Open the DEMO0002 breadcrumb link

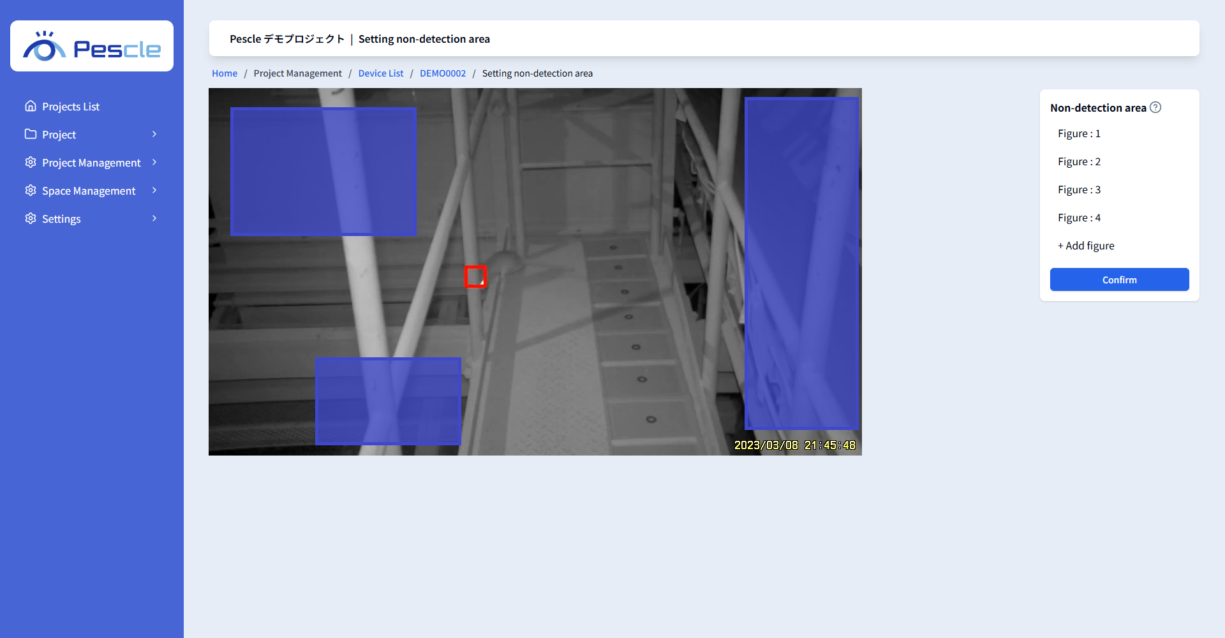coord(443,73)
